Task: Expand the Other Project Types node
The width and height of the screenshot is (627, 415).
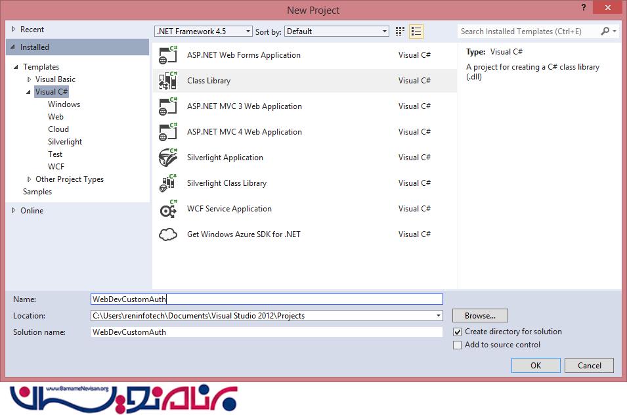Action: (x=29, y=179)
